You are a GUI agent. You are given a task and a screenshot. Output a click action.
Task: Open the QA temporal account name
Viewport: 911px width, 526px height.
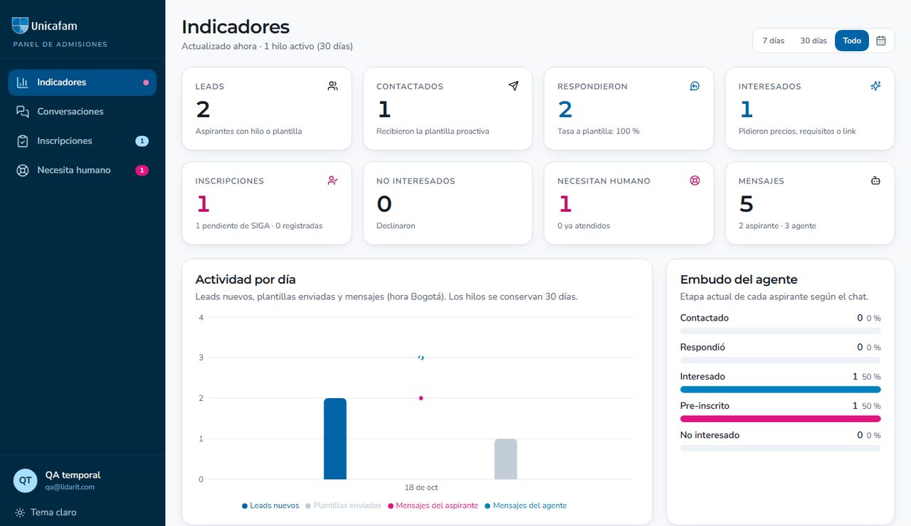pos(73,475)
